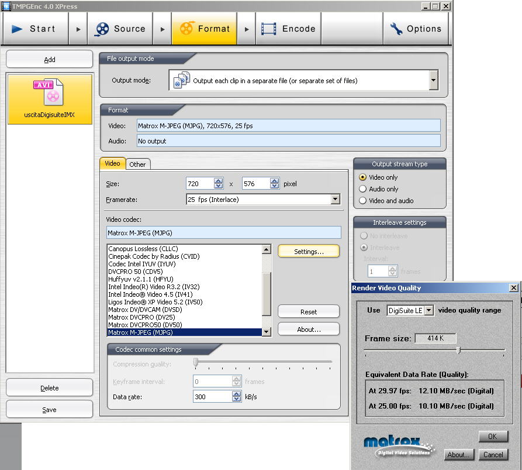Click codec list scroll up arrow
522x470 pixels.
click(267, 249)
